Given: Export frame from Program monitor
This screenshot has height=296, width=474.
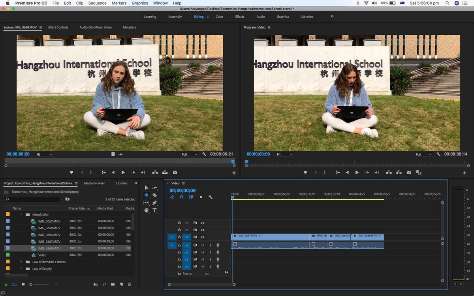Looking at the screenshot, I should [409, 172].
